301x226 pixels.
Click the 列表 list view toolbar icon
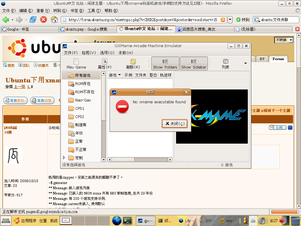point(225,64)
